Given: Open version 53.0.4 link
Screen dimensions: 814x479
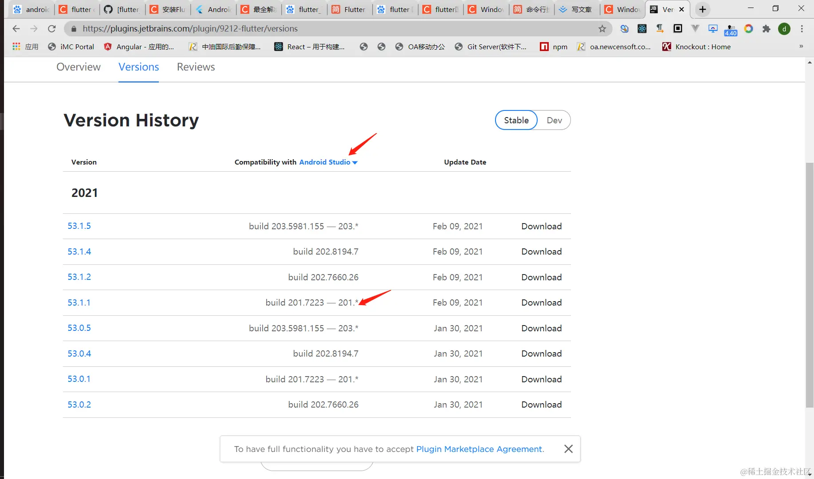Looking at the screenshot, I should tap(79, 353).
